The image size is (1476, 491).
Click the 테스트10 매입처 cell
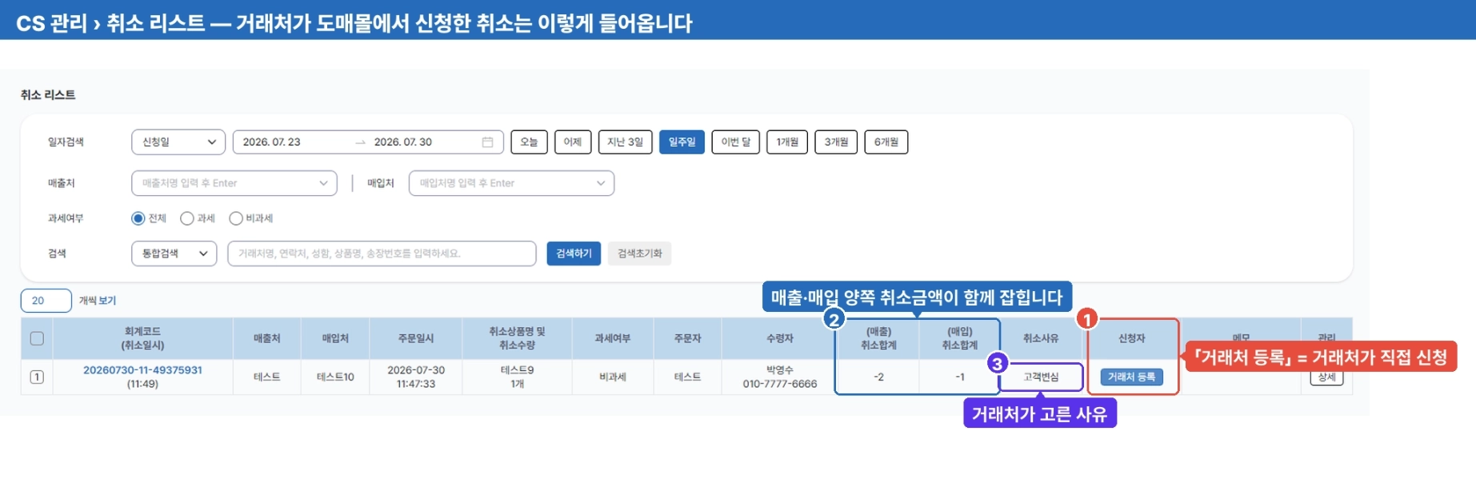tap(335, 377)
